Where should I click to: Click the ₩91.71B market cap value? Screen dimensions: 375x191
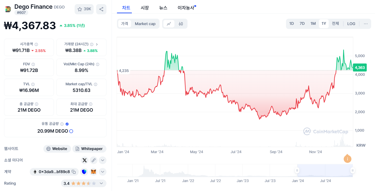click(x=21, y=50)
